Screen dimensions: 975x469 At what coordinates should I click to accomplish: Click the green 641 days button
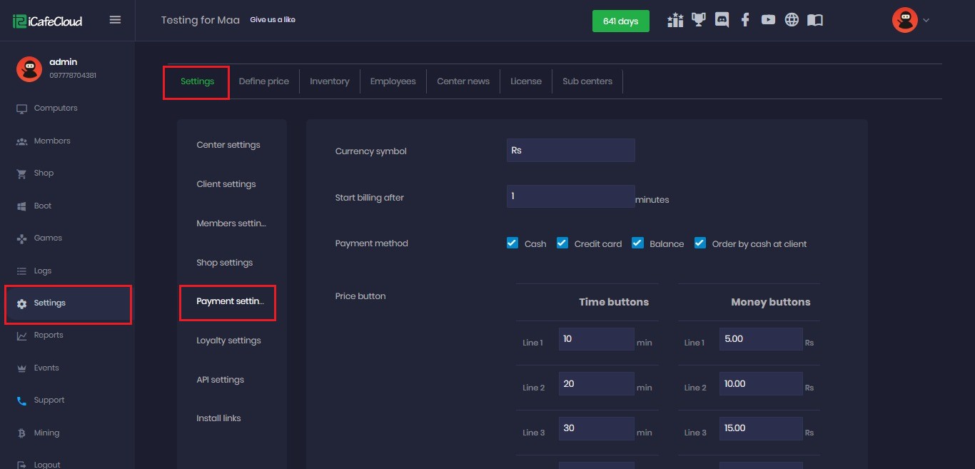coord(620,21)
